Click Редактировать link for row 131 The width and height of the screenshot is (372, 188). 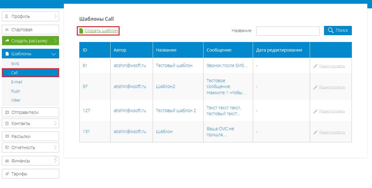click(x=332, y=132)
